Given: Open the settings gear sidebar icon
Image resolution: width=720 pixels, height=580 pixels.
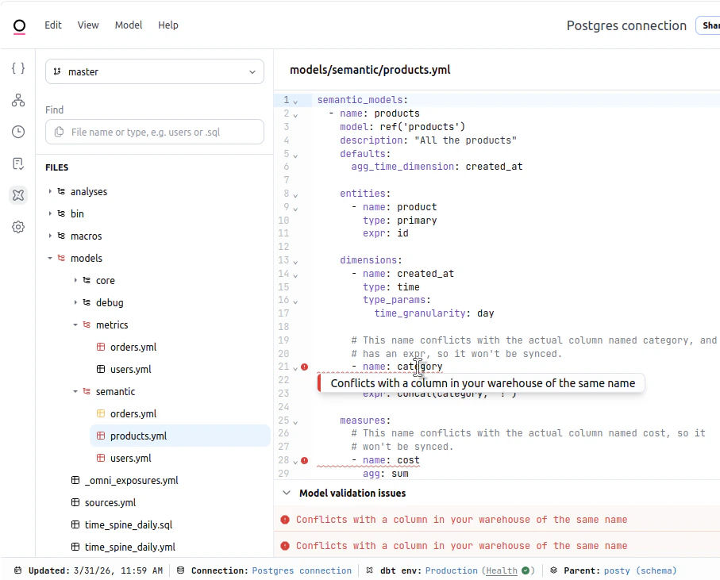Looking at the screenshot, I should [x=18, y=227].
